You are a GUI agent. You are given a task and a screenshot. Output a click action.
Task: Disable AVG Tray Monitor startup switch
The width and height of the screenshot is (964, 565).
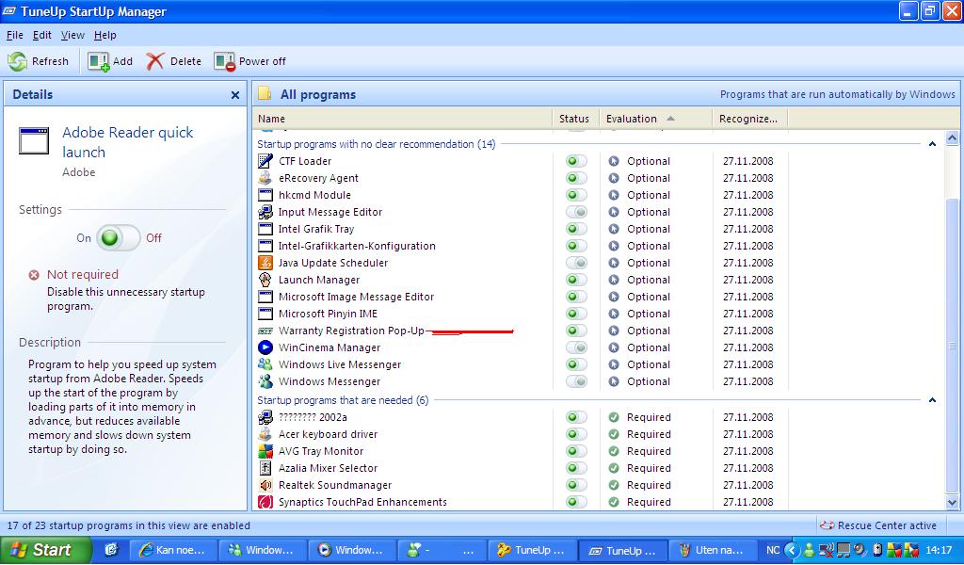click(x=576, y=451)
